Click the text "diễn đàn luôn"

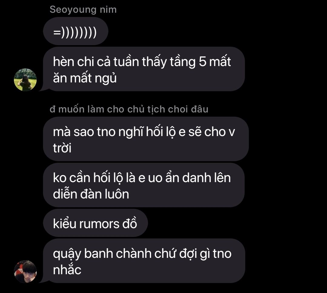click(x=91, y=194)
